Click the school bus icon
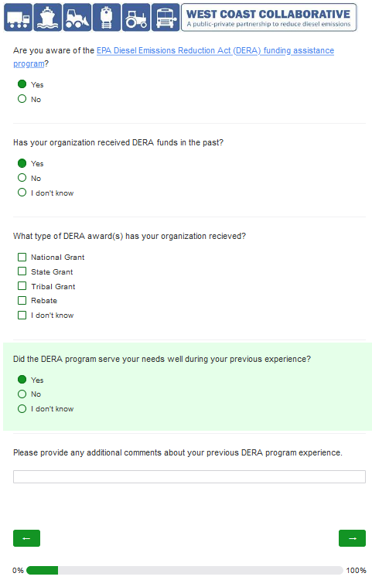 pyautogui.click(x=166, y=17)
